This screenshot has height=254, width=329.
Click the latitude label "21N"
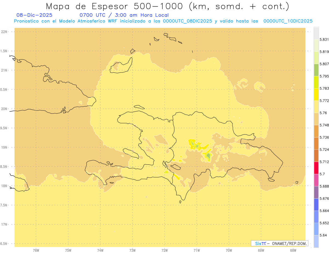click(x=4, y=70)
